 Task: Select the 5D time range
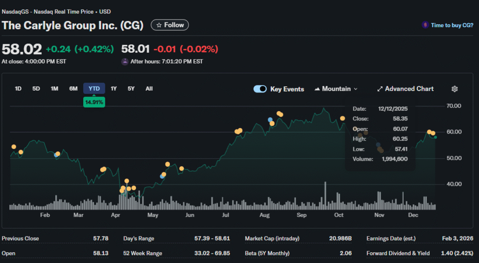click(x=36, y=89)
